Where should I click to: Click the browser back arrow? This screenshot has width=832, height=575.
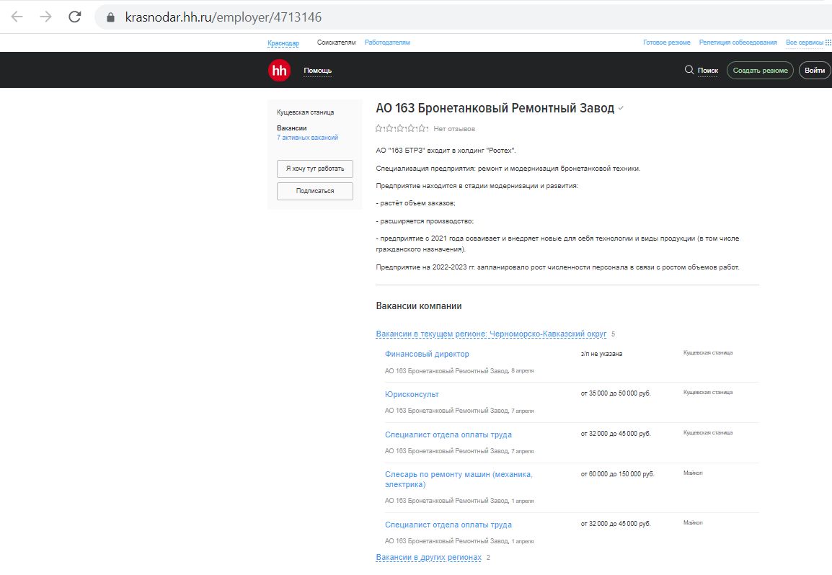point(17,17)
